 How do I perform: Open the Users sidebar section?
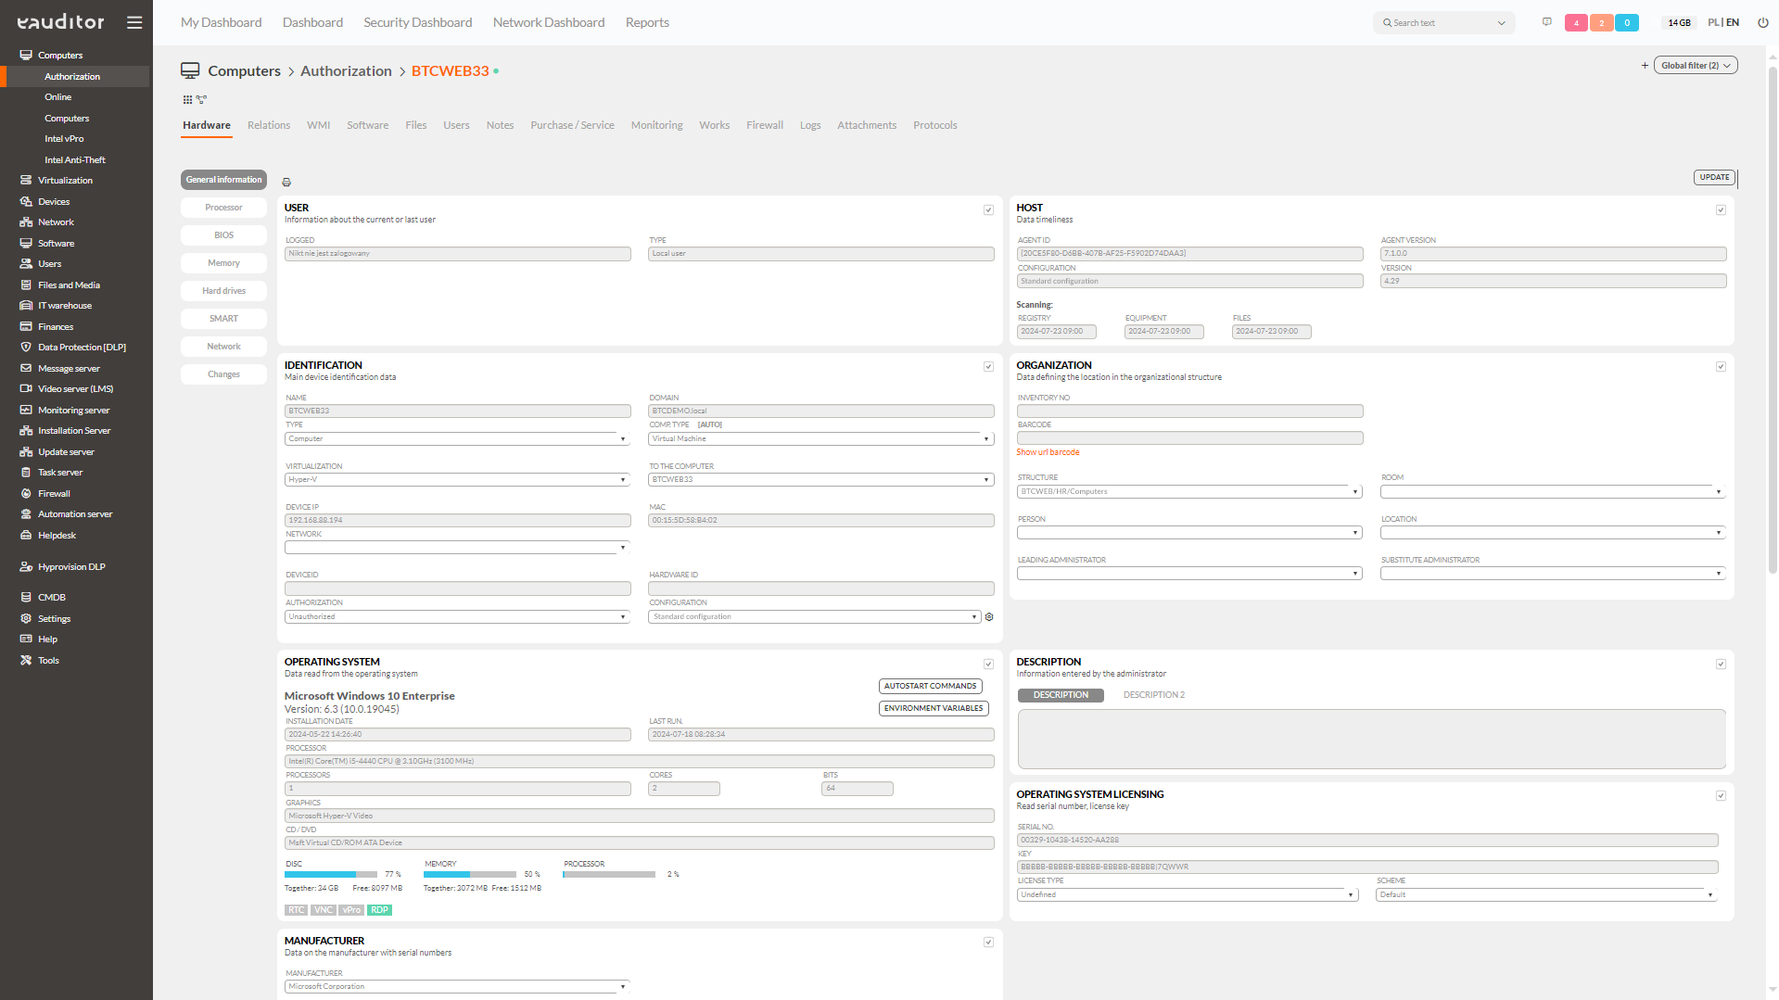pos(49,264)
